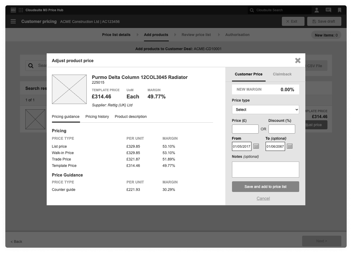Click the Trade Price margin 51.89%
The height and width of the screenshot is (253, 352).
(169, 159)
